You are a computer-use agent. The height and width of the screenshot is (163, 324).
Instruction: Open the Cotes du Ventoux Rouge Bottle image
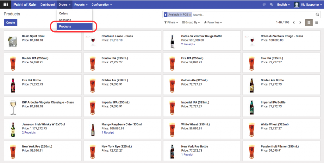pyautogui.click(x=172, y=41)
